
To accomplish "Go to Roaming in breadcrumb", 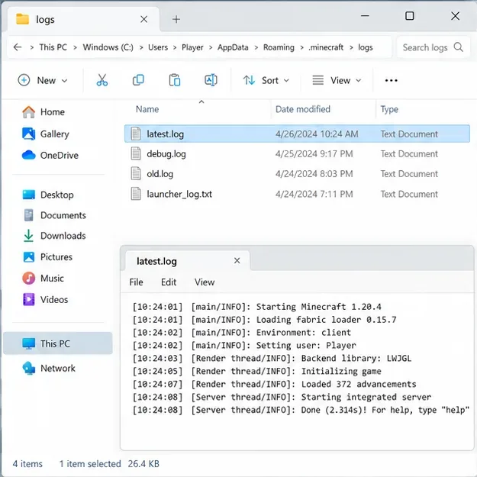I will click(x=279, y=47).
